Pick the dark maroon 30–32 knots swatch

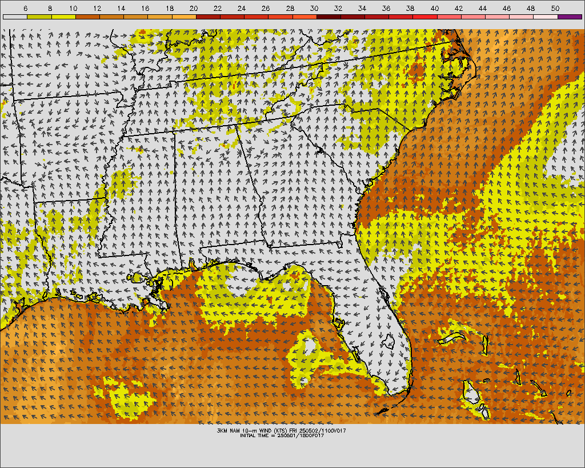click(328, 17)
